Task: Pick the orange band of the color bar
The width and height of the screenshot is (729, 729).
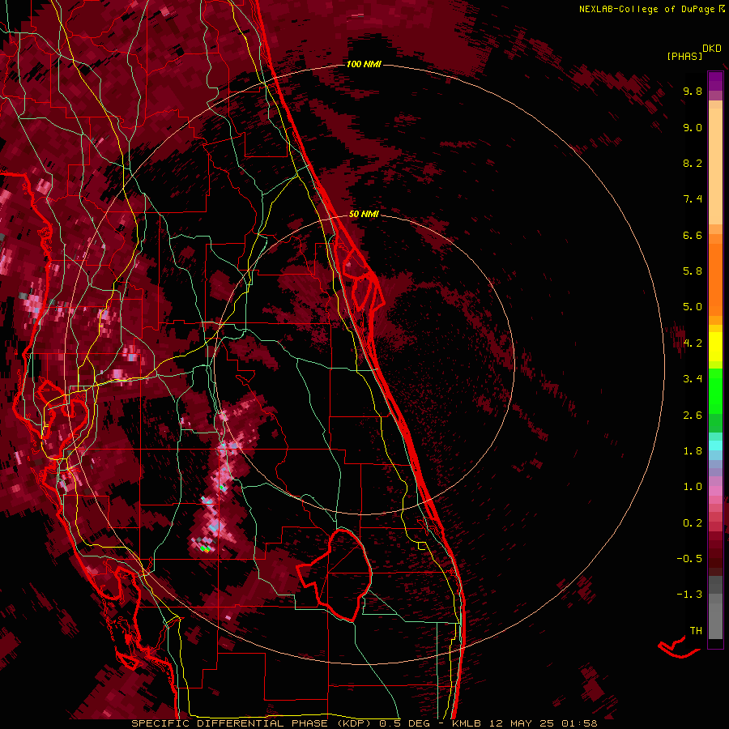Action: coord(715,279)
